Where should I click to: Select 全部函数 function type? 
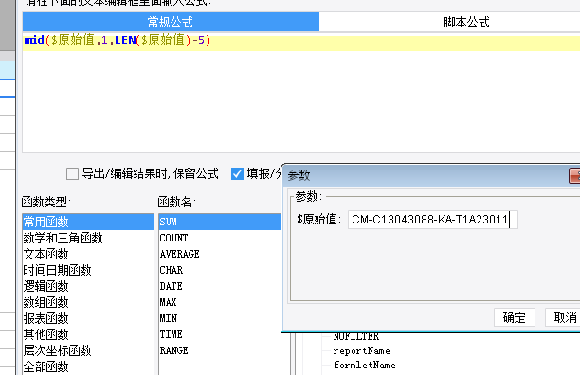88,366
